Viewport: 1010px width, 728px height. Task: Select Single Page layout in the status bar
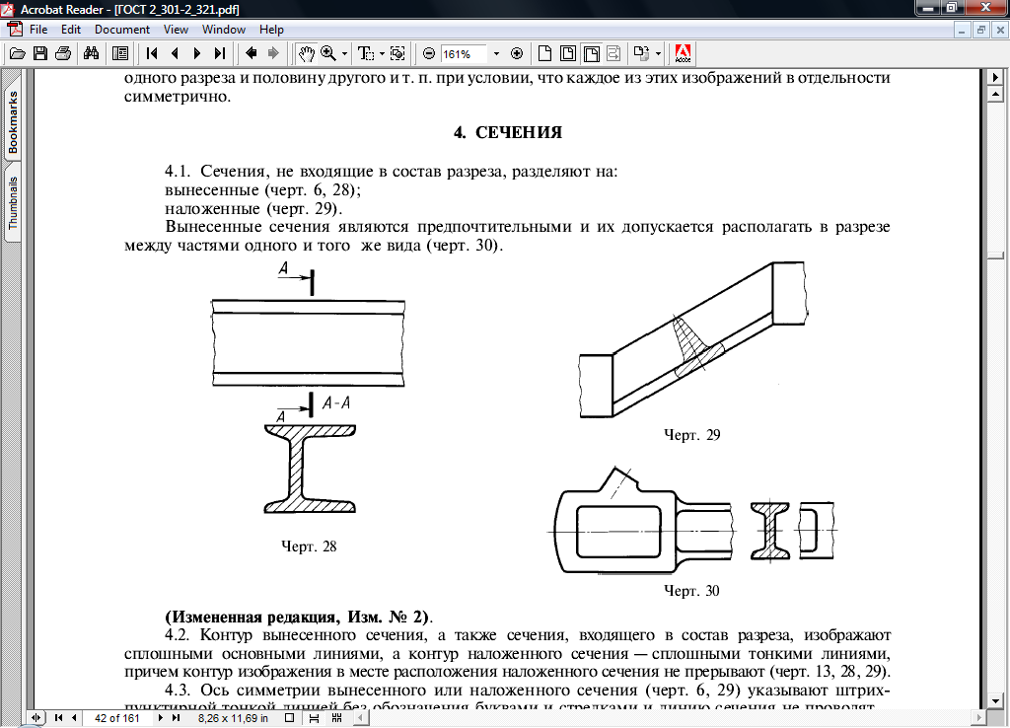pos(290,718)
